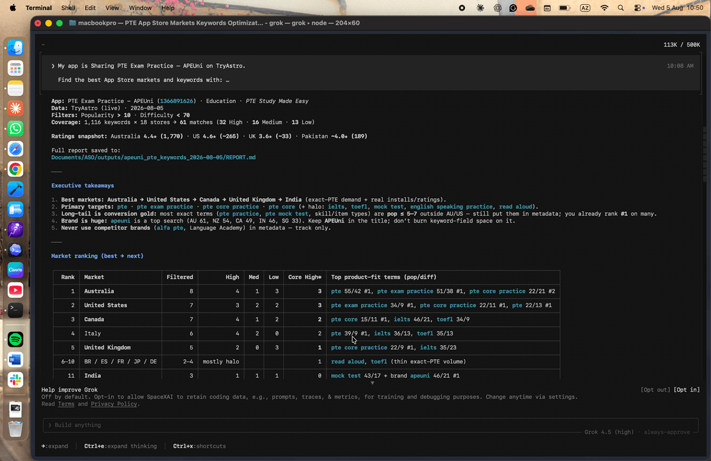Open Spotlight search in menu bar
This screenshot has width=711, height=461.
pyautogui.click(x=621, y=8)
